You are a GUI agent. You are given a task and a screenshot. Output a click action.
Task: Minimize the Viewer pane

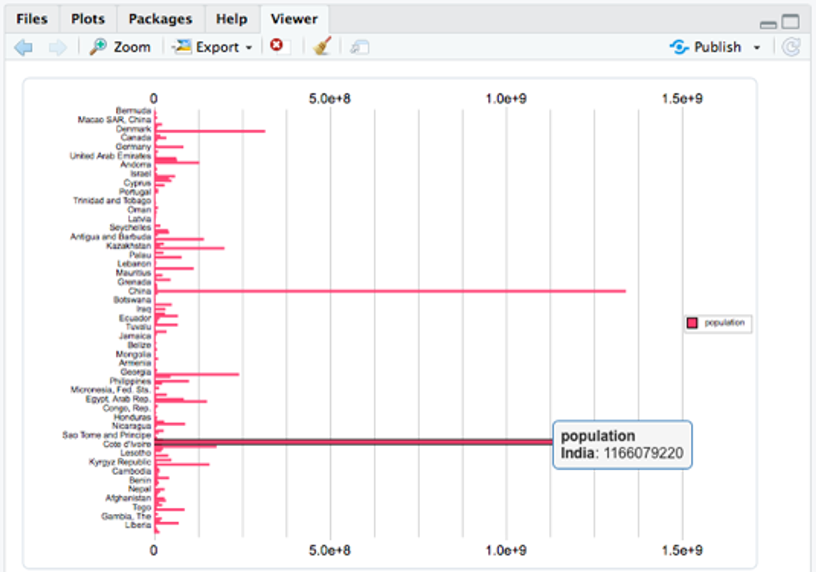click(768, 25)
